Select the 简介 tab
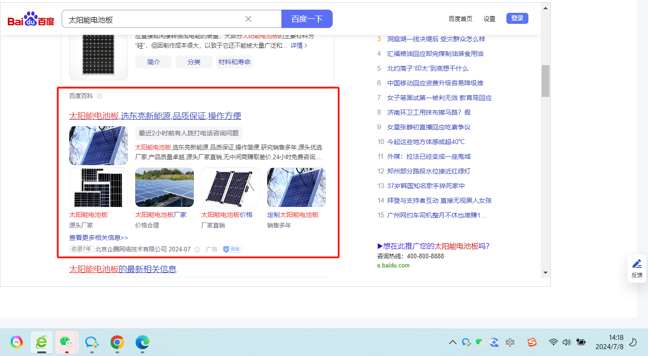 pyautogui.click(x=154, y=62)
